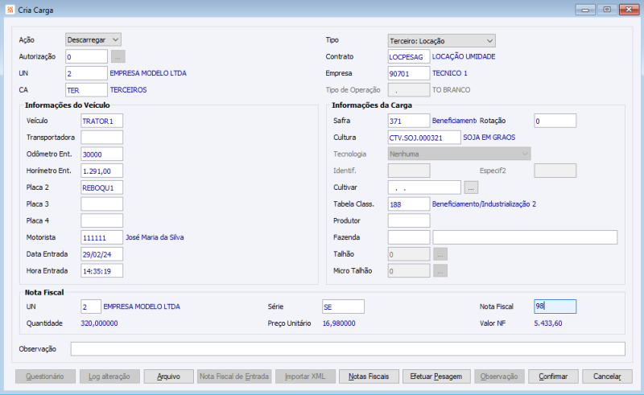Click the Empresa field showing 90701
Image resolution: width=644 pixels, height=395 pixels.
pos(409,73)
